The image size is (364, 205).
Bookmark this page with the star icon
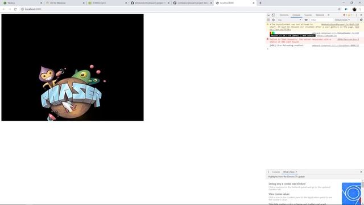pos(339,9)
